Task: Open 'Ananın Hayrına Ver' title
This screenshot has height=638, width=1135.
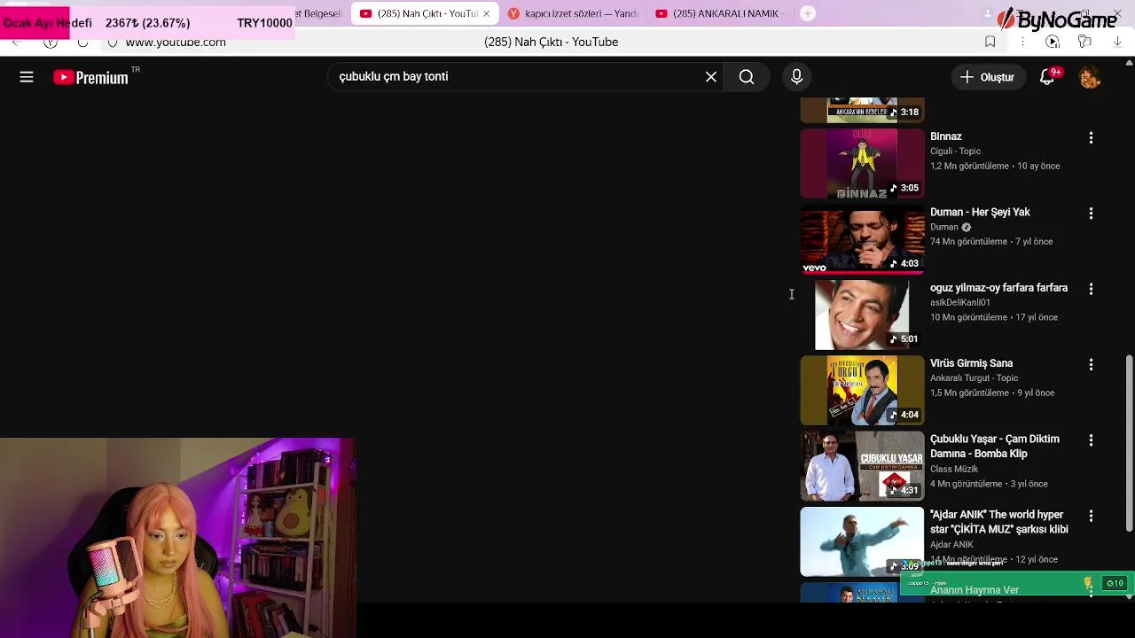Action: click(x=974, y=590)
